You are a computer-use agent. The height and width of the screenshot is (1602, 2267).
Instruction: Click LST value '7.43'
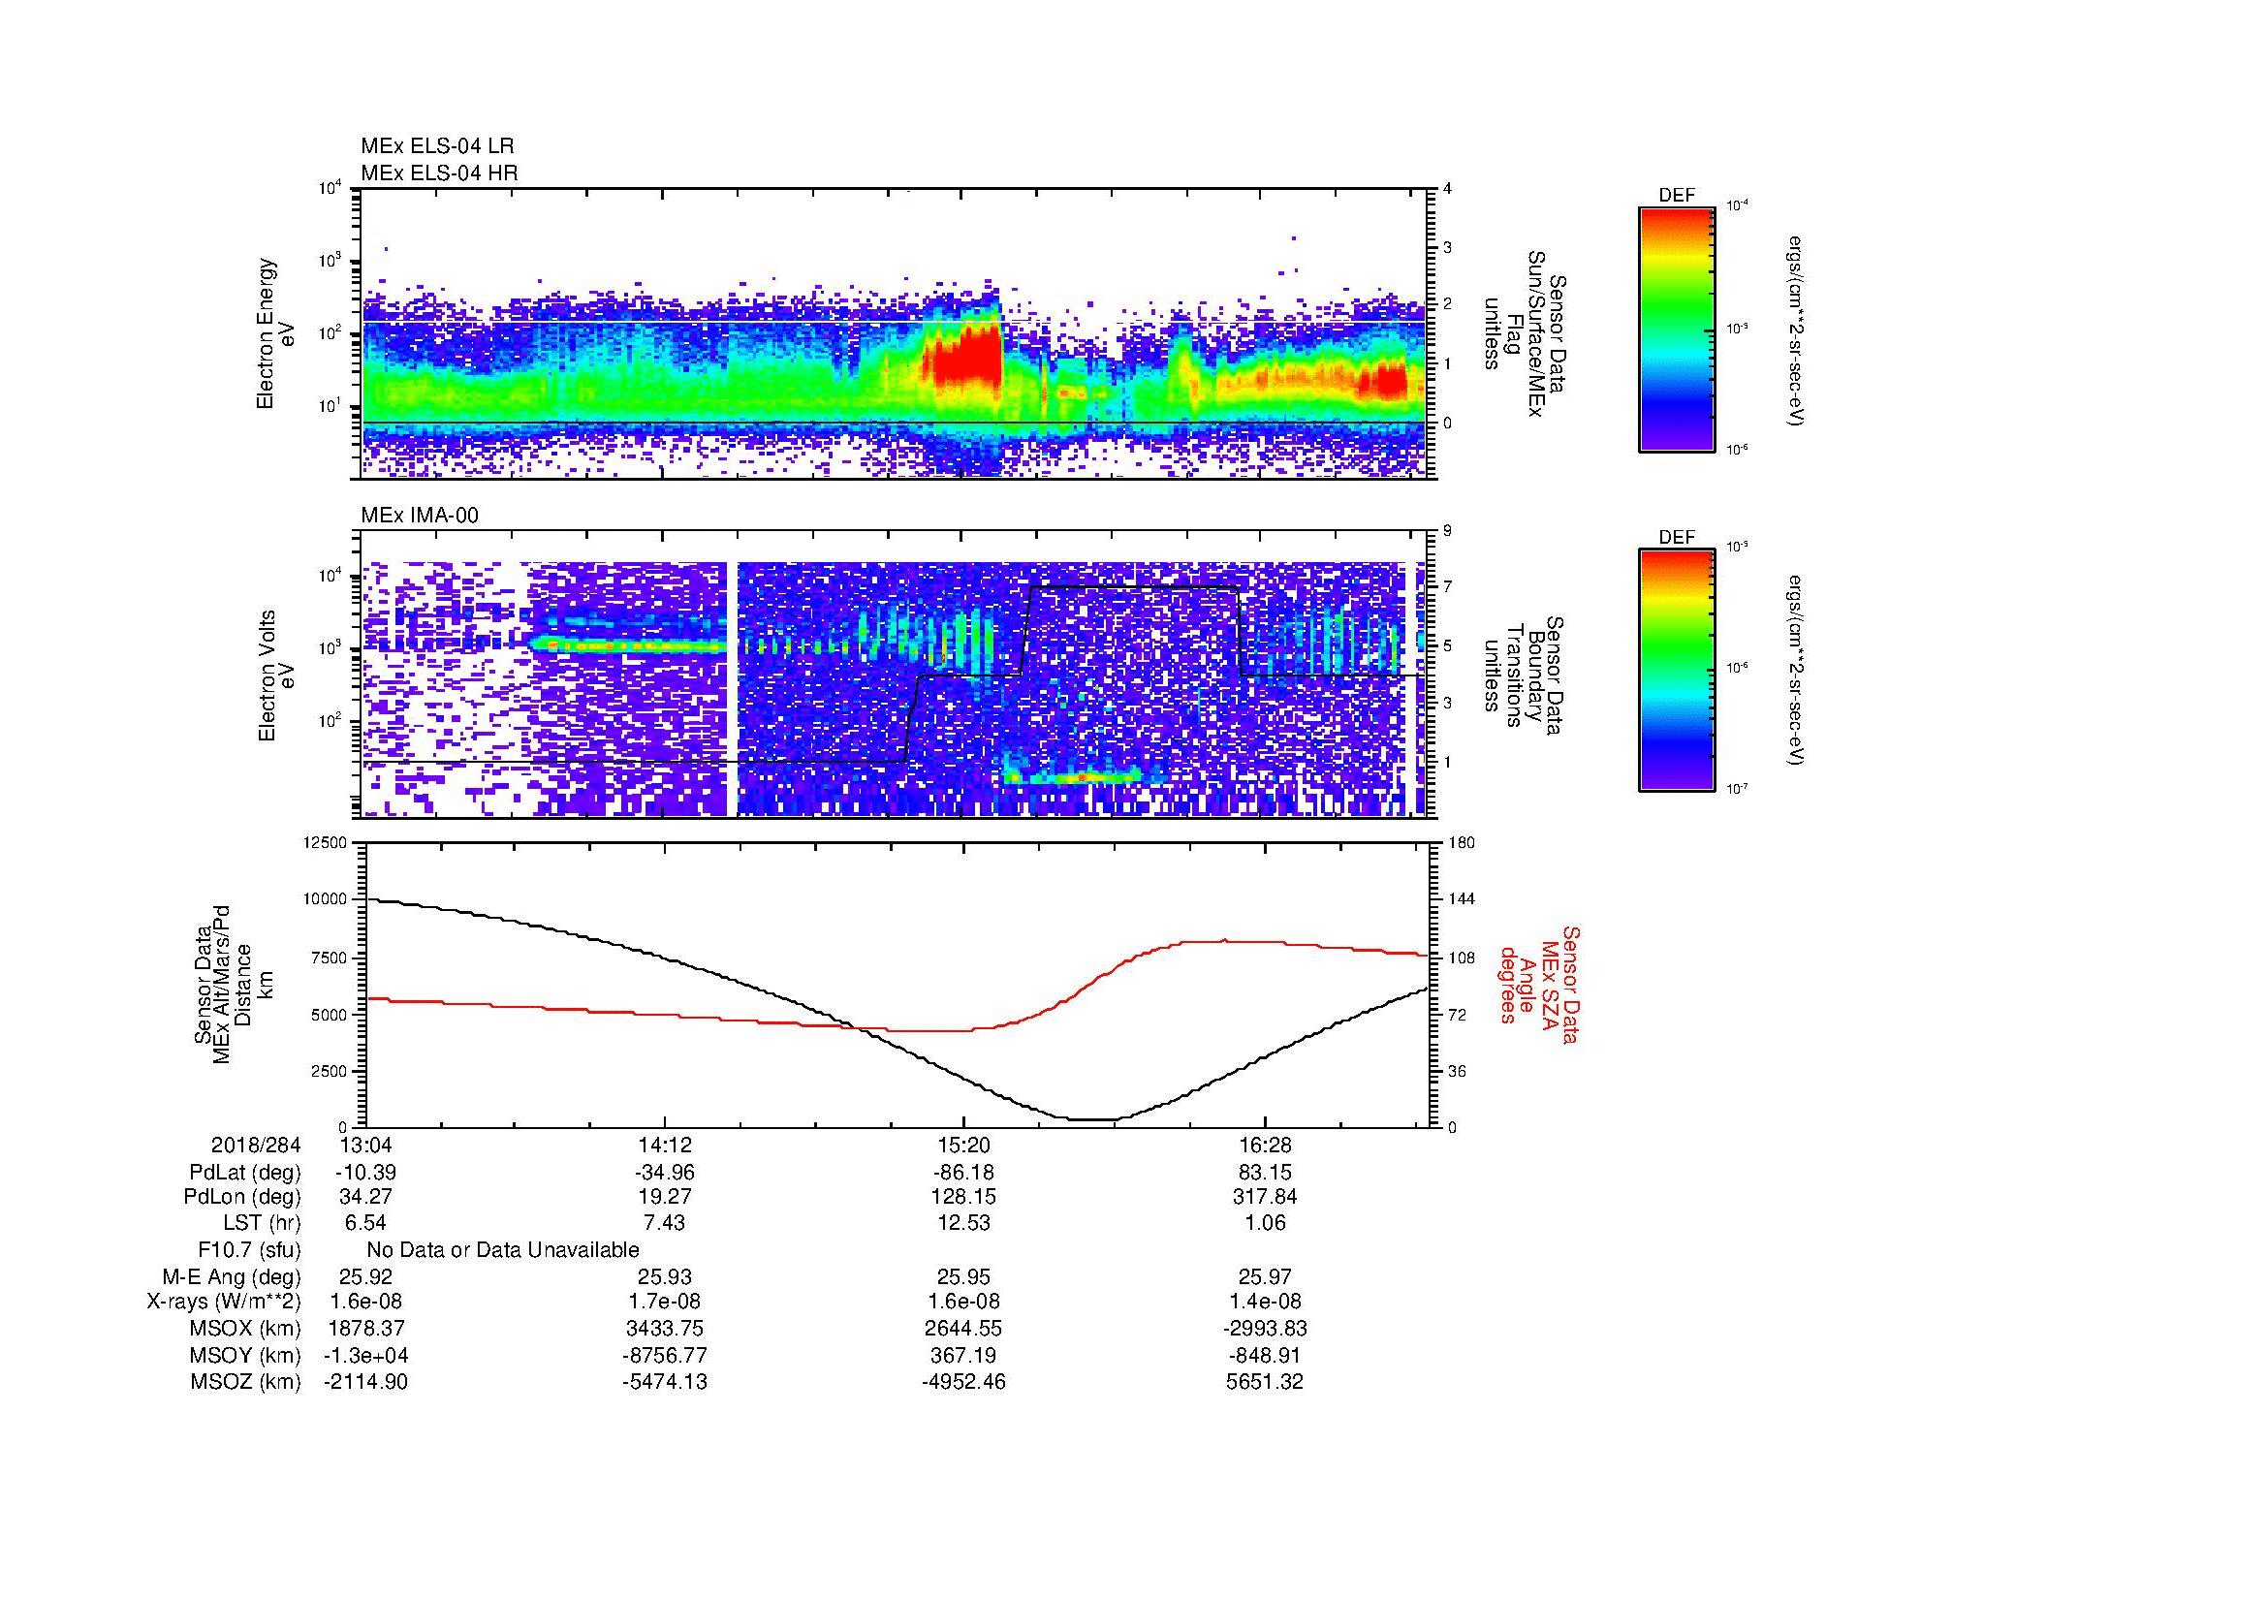[x=665, y=1223]
